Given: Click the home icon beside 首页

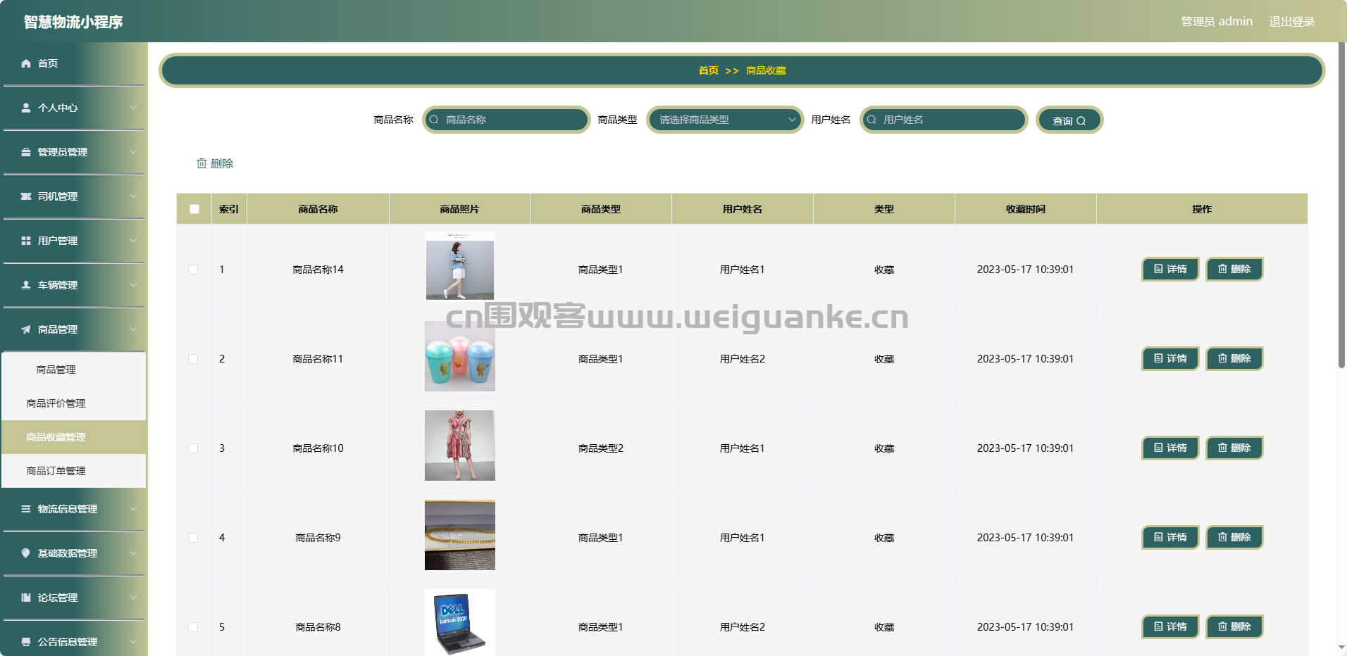Looking at the screenshot, I should coord(26,63).
